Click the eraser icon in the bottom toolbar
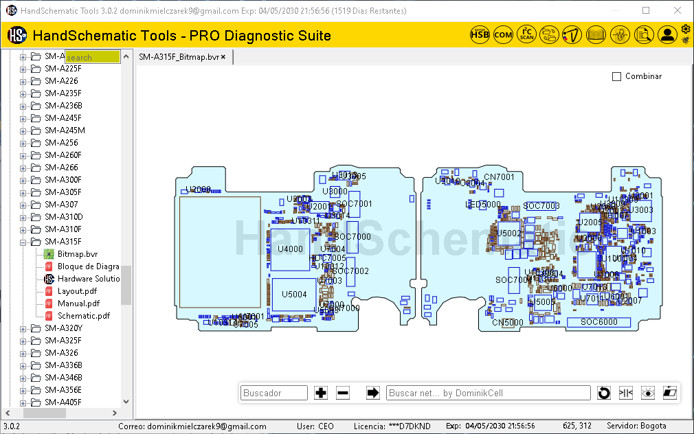The height and width of the screenshot is (434, 694). click(670, 393)
